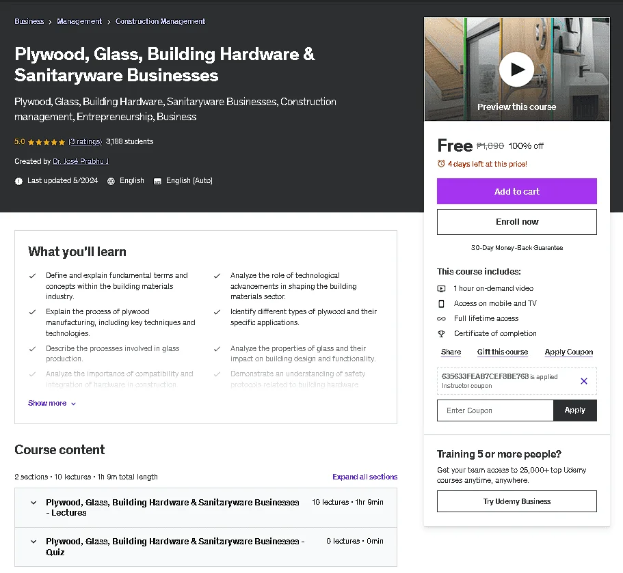
Task: Click the Add to cart button
Action: point(516,191)
